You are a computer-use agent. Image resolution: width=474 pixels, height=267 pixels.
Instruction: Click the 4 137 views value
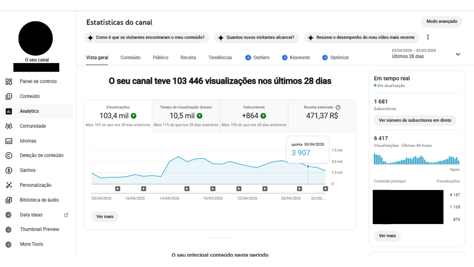tap(455, 195)
